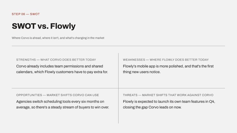Click 'SWOT' word in the main title

24,26
